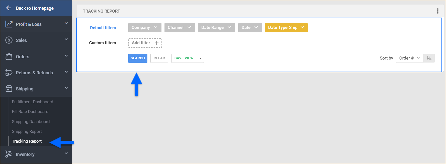The height and width of the screenshot is (164, 446).
Task: Click the Sales dollar icon
Action: tap(9, 40)
